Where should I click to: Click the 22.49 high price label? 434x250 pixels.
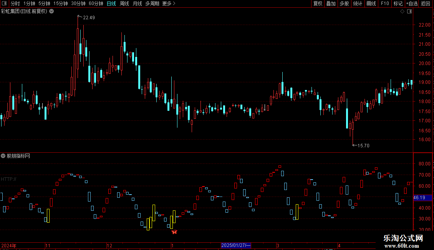tap(89, 18)
